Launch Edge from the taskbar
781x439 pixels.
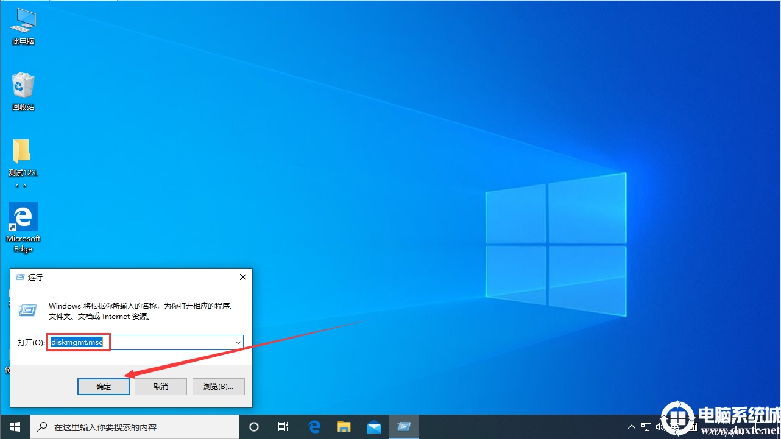tap(314, 427)
